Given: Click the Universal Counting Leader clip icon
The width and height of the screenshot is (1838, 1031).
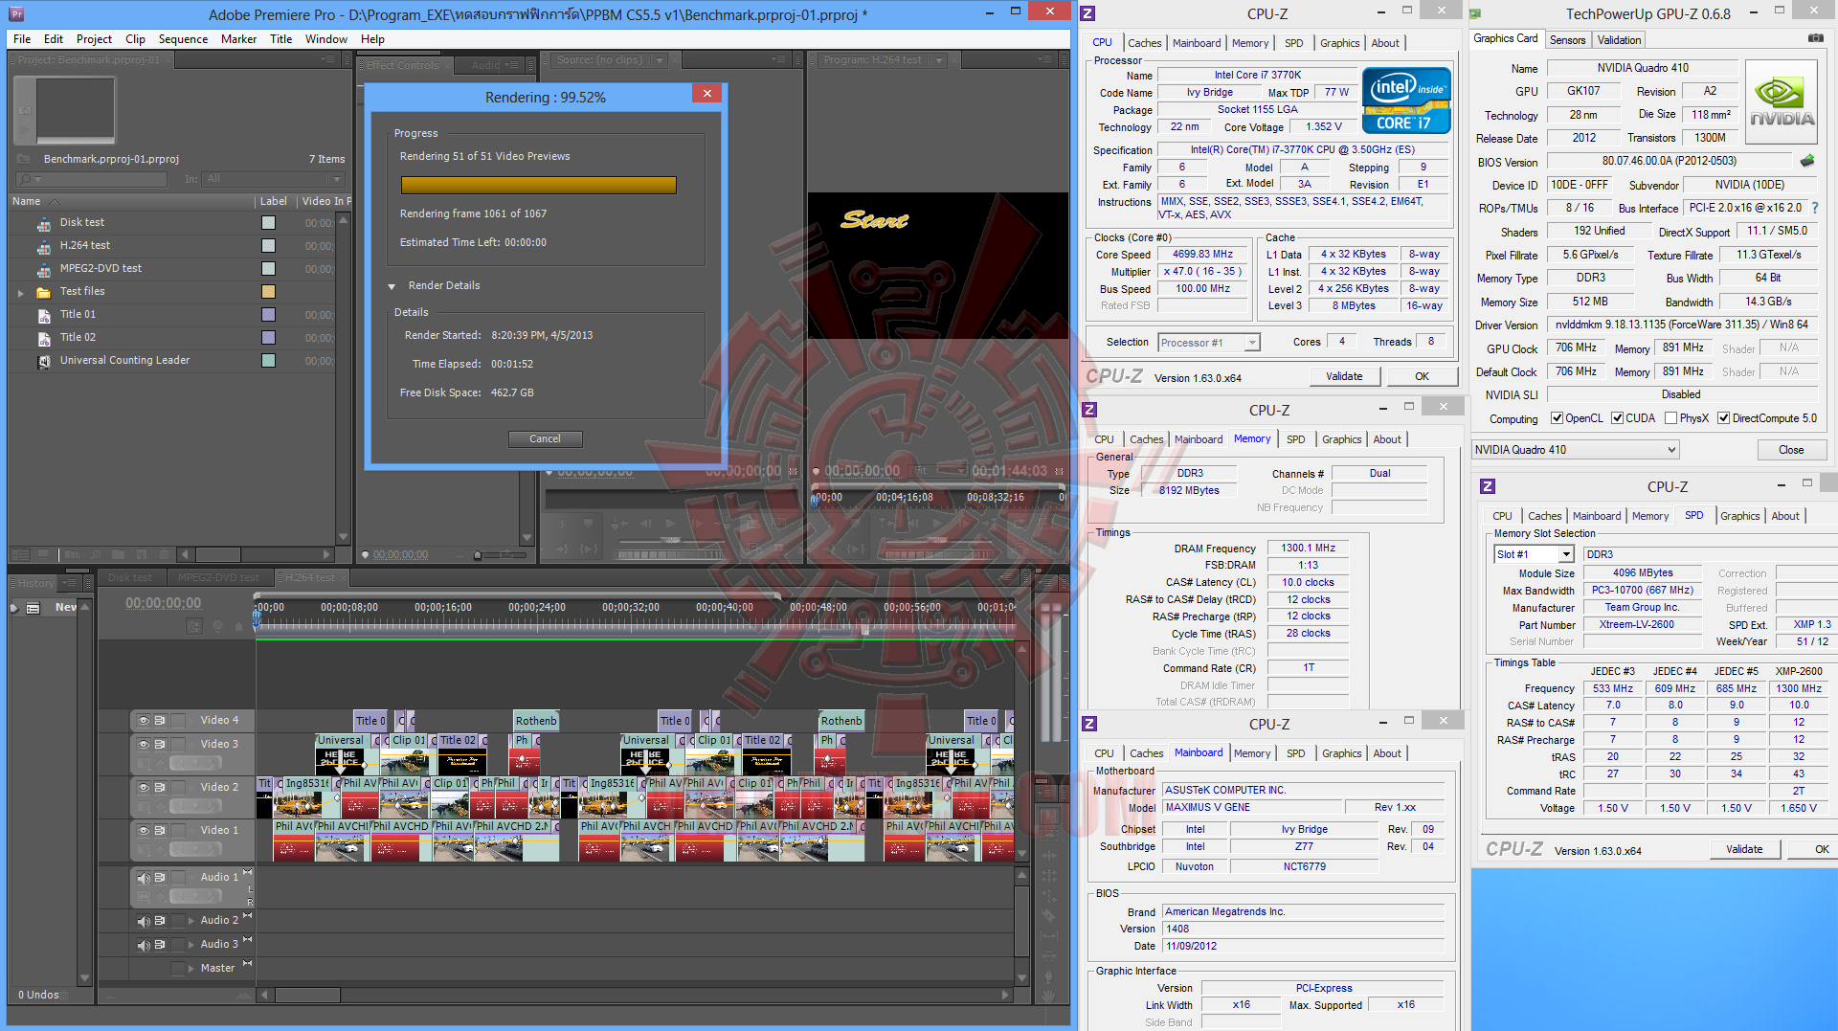Looking at the screenshot, I should (44, 361).
